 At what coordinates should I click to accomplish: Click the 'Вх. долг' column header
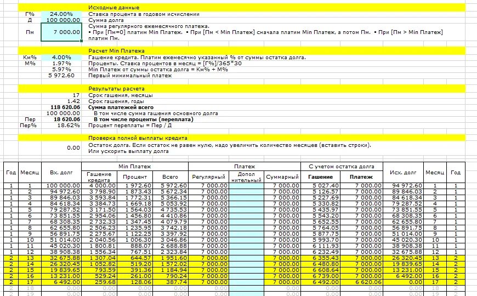61,173
